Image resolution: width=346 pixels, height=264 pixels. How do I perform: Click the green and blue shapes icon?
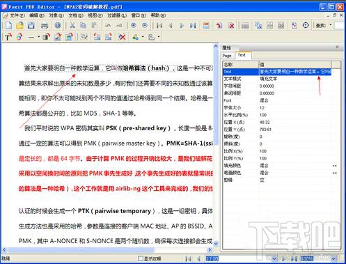tap(136, 37)
